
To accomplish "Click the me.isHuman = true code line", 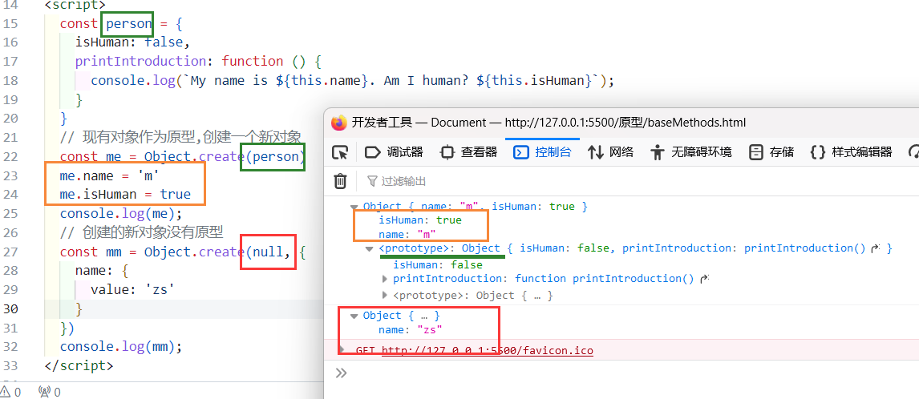I will [125, 195].
